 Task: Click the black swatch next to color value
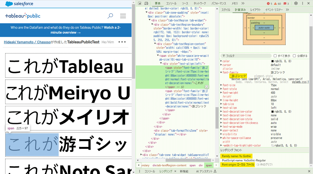click(272, 61)
